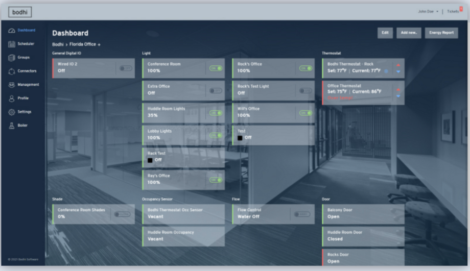Click the Door section heading
This screenshot has width=470, height=271.
[x=326, y=199]
